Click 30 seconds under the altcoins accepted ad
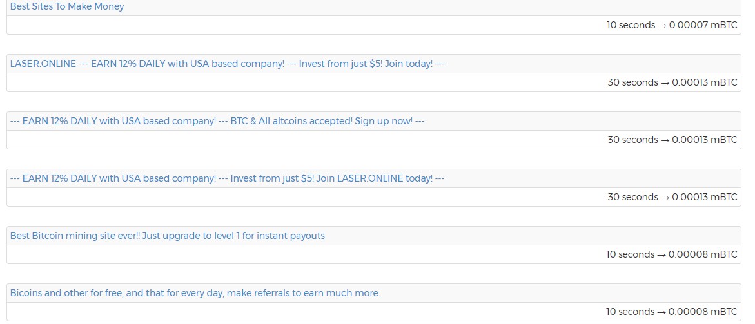Image resolution: width=755 pixels, height=324 pixels. pos(631,140)
